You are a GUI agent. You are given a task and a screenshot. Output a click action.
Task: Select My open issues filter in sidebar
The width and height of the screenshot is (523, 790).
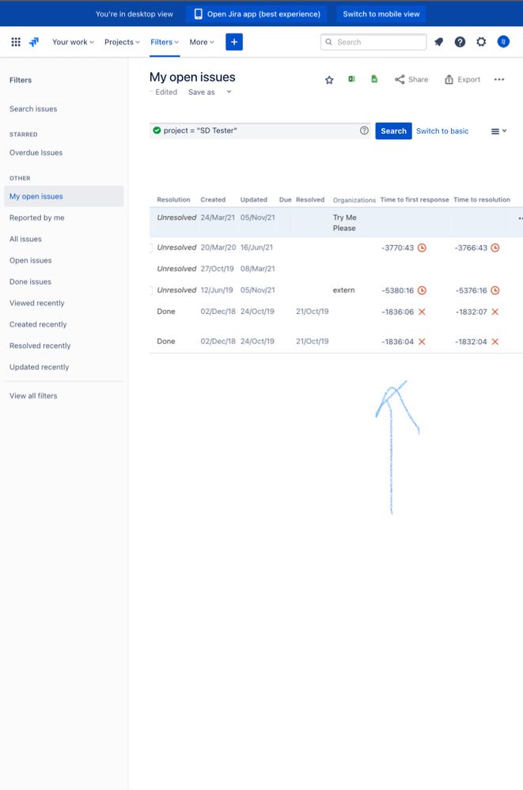click(63, 196)
